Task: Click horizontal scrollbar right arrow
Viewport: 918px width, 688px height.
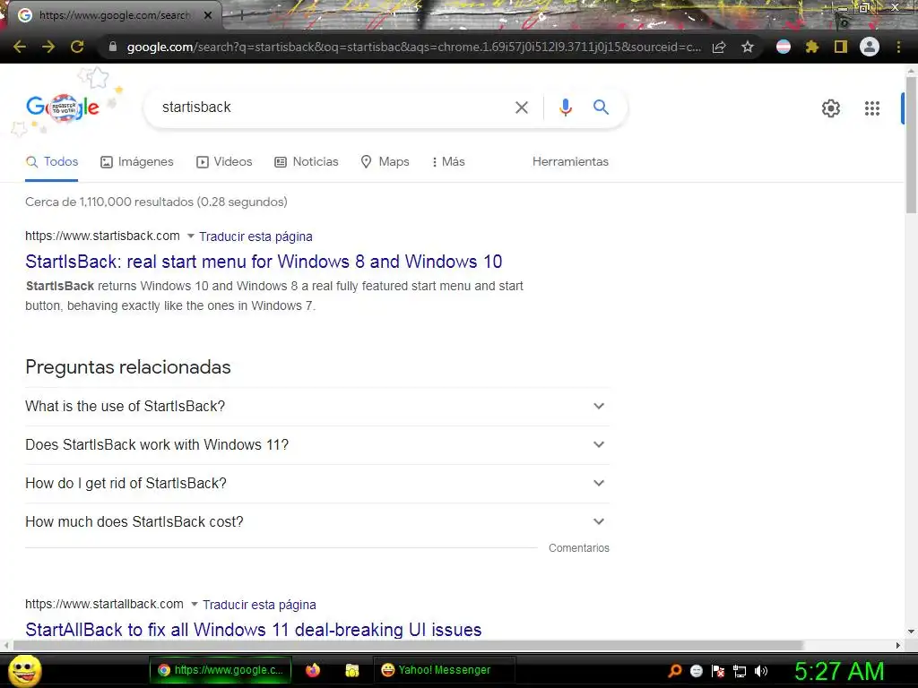Action: click(x=898, y=645)
